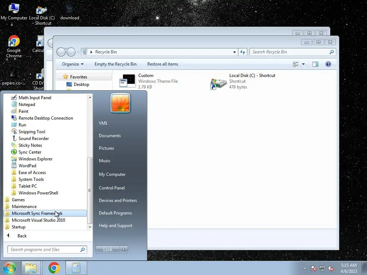
Task: Click the refresh button beside the address bar
Action: (243, 52)
